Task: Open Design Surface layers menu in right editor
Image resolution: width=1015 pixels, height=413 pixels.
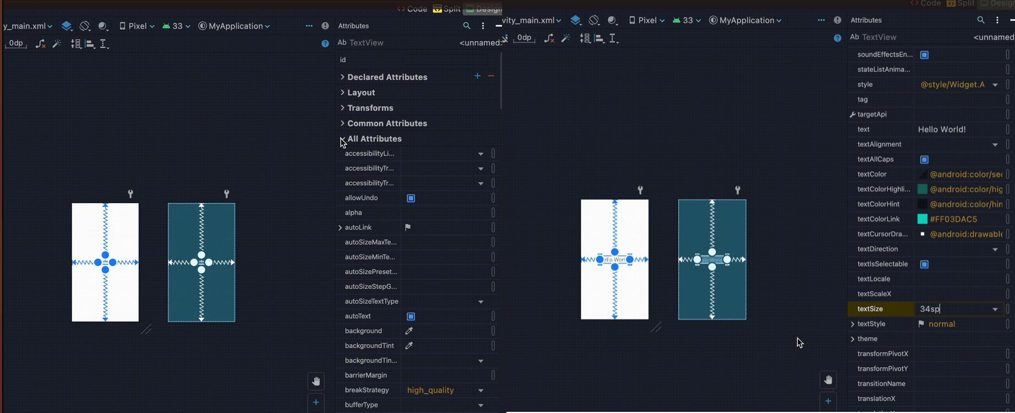Action: point(576,20)
